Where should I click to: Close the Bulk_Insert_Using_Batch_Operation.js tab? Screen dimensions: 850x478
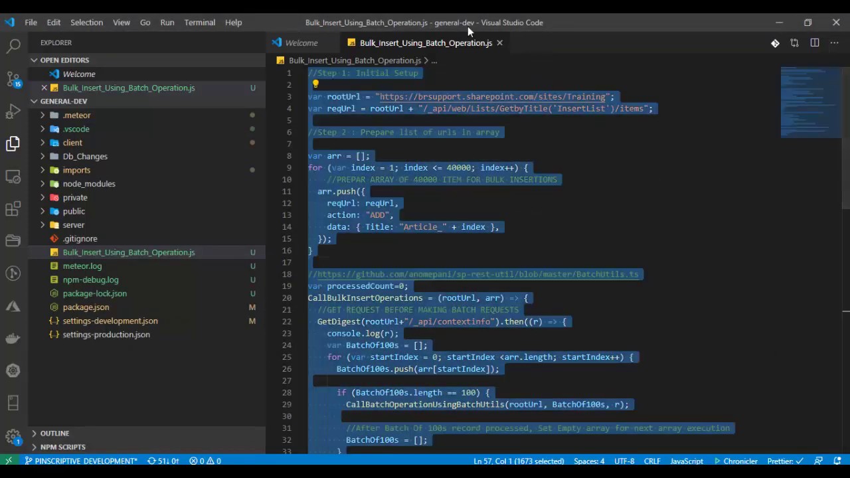(x=499, y=43)
